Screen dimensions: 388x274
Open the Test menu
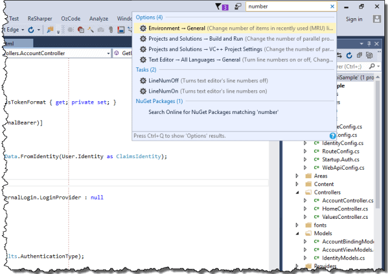coord(14,19)
